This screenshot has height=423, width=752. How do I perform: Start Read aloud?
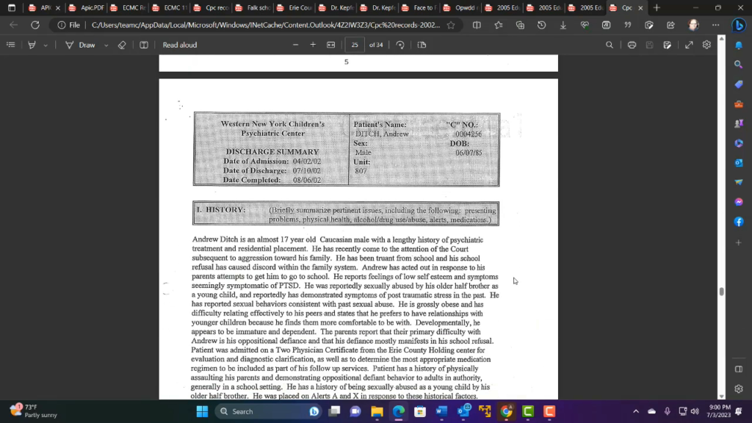[x=179, y=45]
